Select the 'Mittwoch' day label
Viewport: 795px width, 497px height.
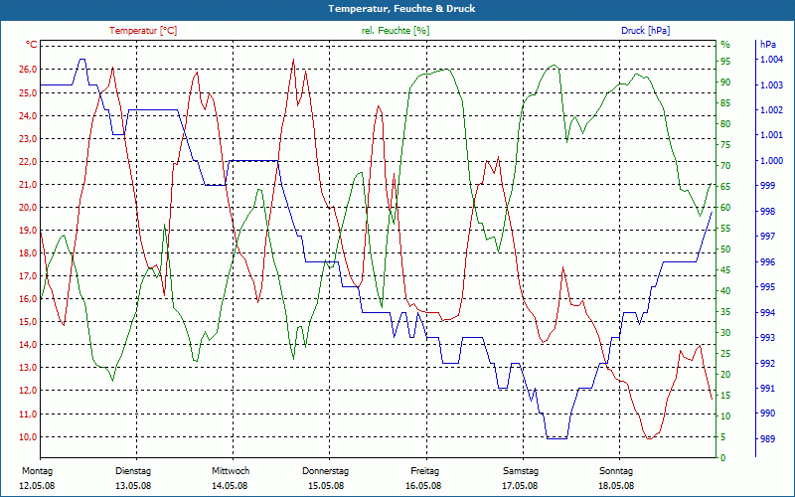click(x=231, y=471)
